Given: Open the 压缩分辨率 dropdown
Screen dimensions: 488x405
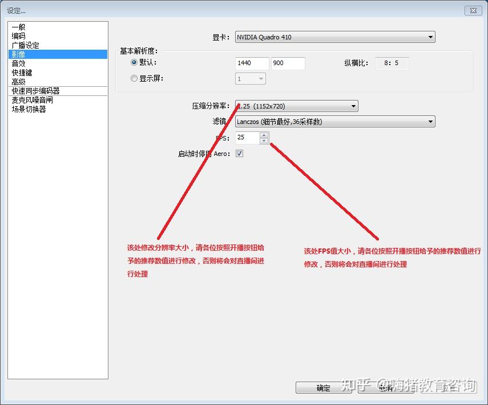Looking at the screenshot, I should [297, 106].
